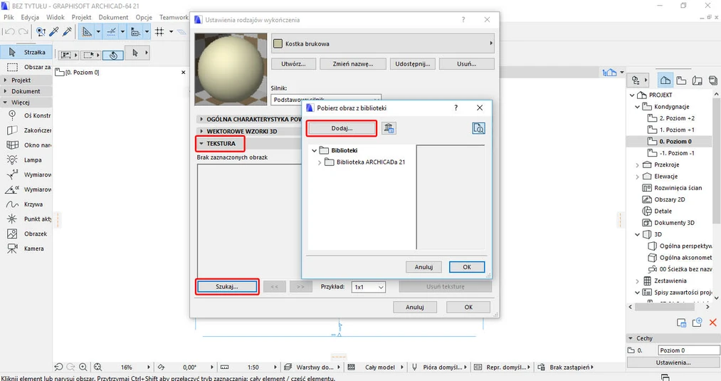Open the Dokument menu in menu bar
The height and width of the screenshot is (381, 721).
pos(114,17)
